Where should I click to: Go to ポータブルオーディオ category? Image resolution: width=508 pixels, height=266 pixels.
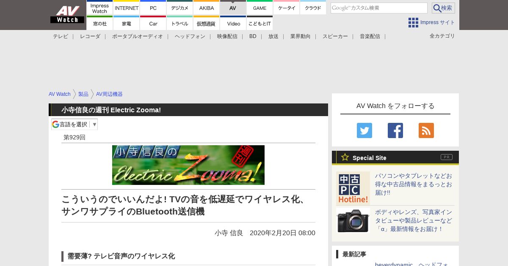coord(138,36)
